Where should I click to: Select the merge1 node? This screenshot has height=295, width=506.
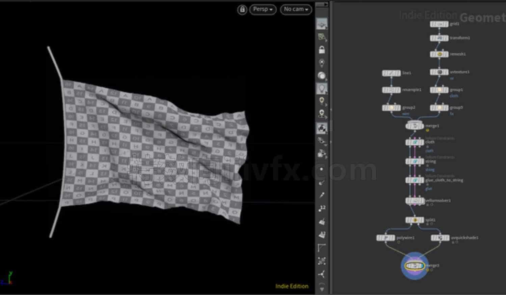415,126
